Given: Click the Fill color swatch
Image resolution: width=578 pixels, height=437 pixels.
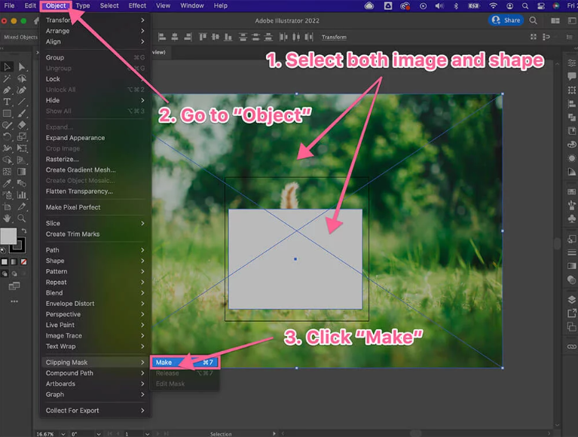Looking at the screenshot, I should (x=8, y=236).
